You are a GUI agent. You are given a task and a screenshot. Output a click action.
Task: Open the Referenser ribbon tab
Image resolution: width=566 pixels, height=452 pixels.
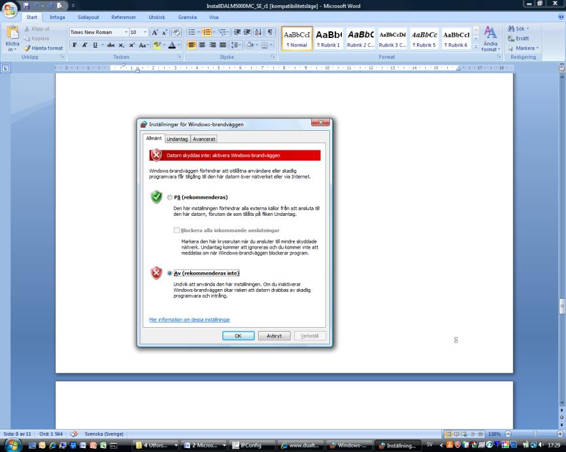coord(124,18)
